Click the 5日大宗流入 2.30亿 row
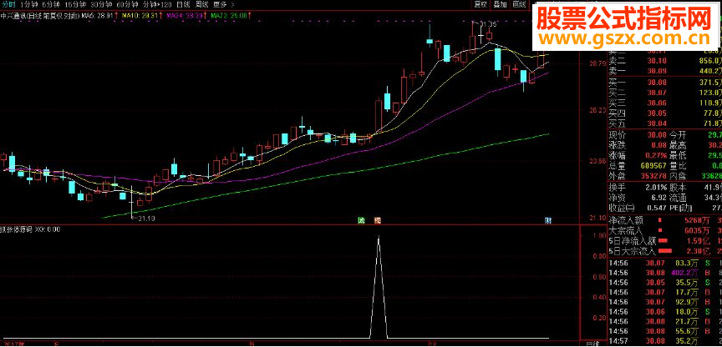The height and width of the screenshot is (347, 722). pos(665,251)
